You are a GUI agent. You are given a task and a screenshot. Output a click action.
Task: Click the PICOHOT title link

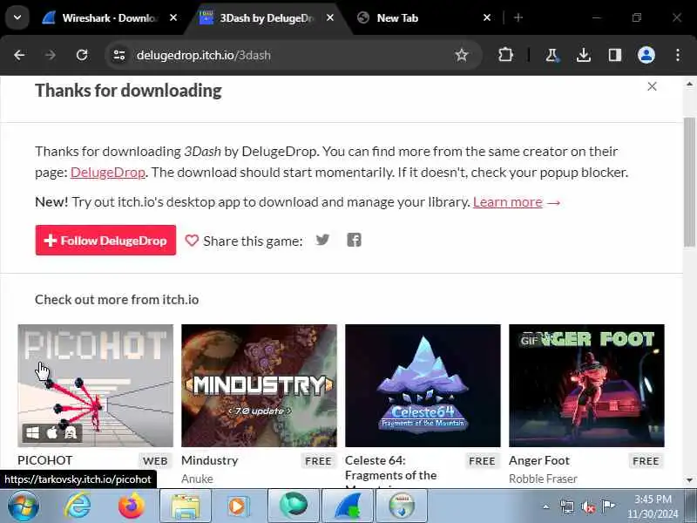[x=45, y=460]
